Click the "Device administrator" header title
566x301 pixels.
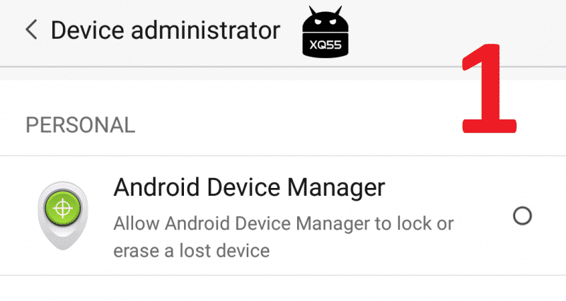166,30
